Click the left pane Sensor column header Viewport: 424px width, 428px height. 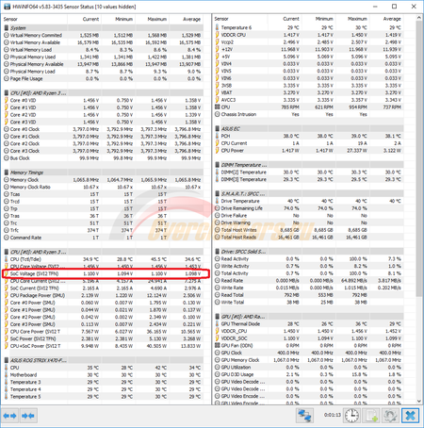tap(35, 19)
